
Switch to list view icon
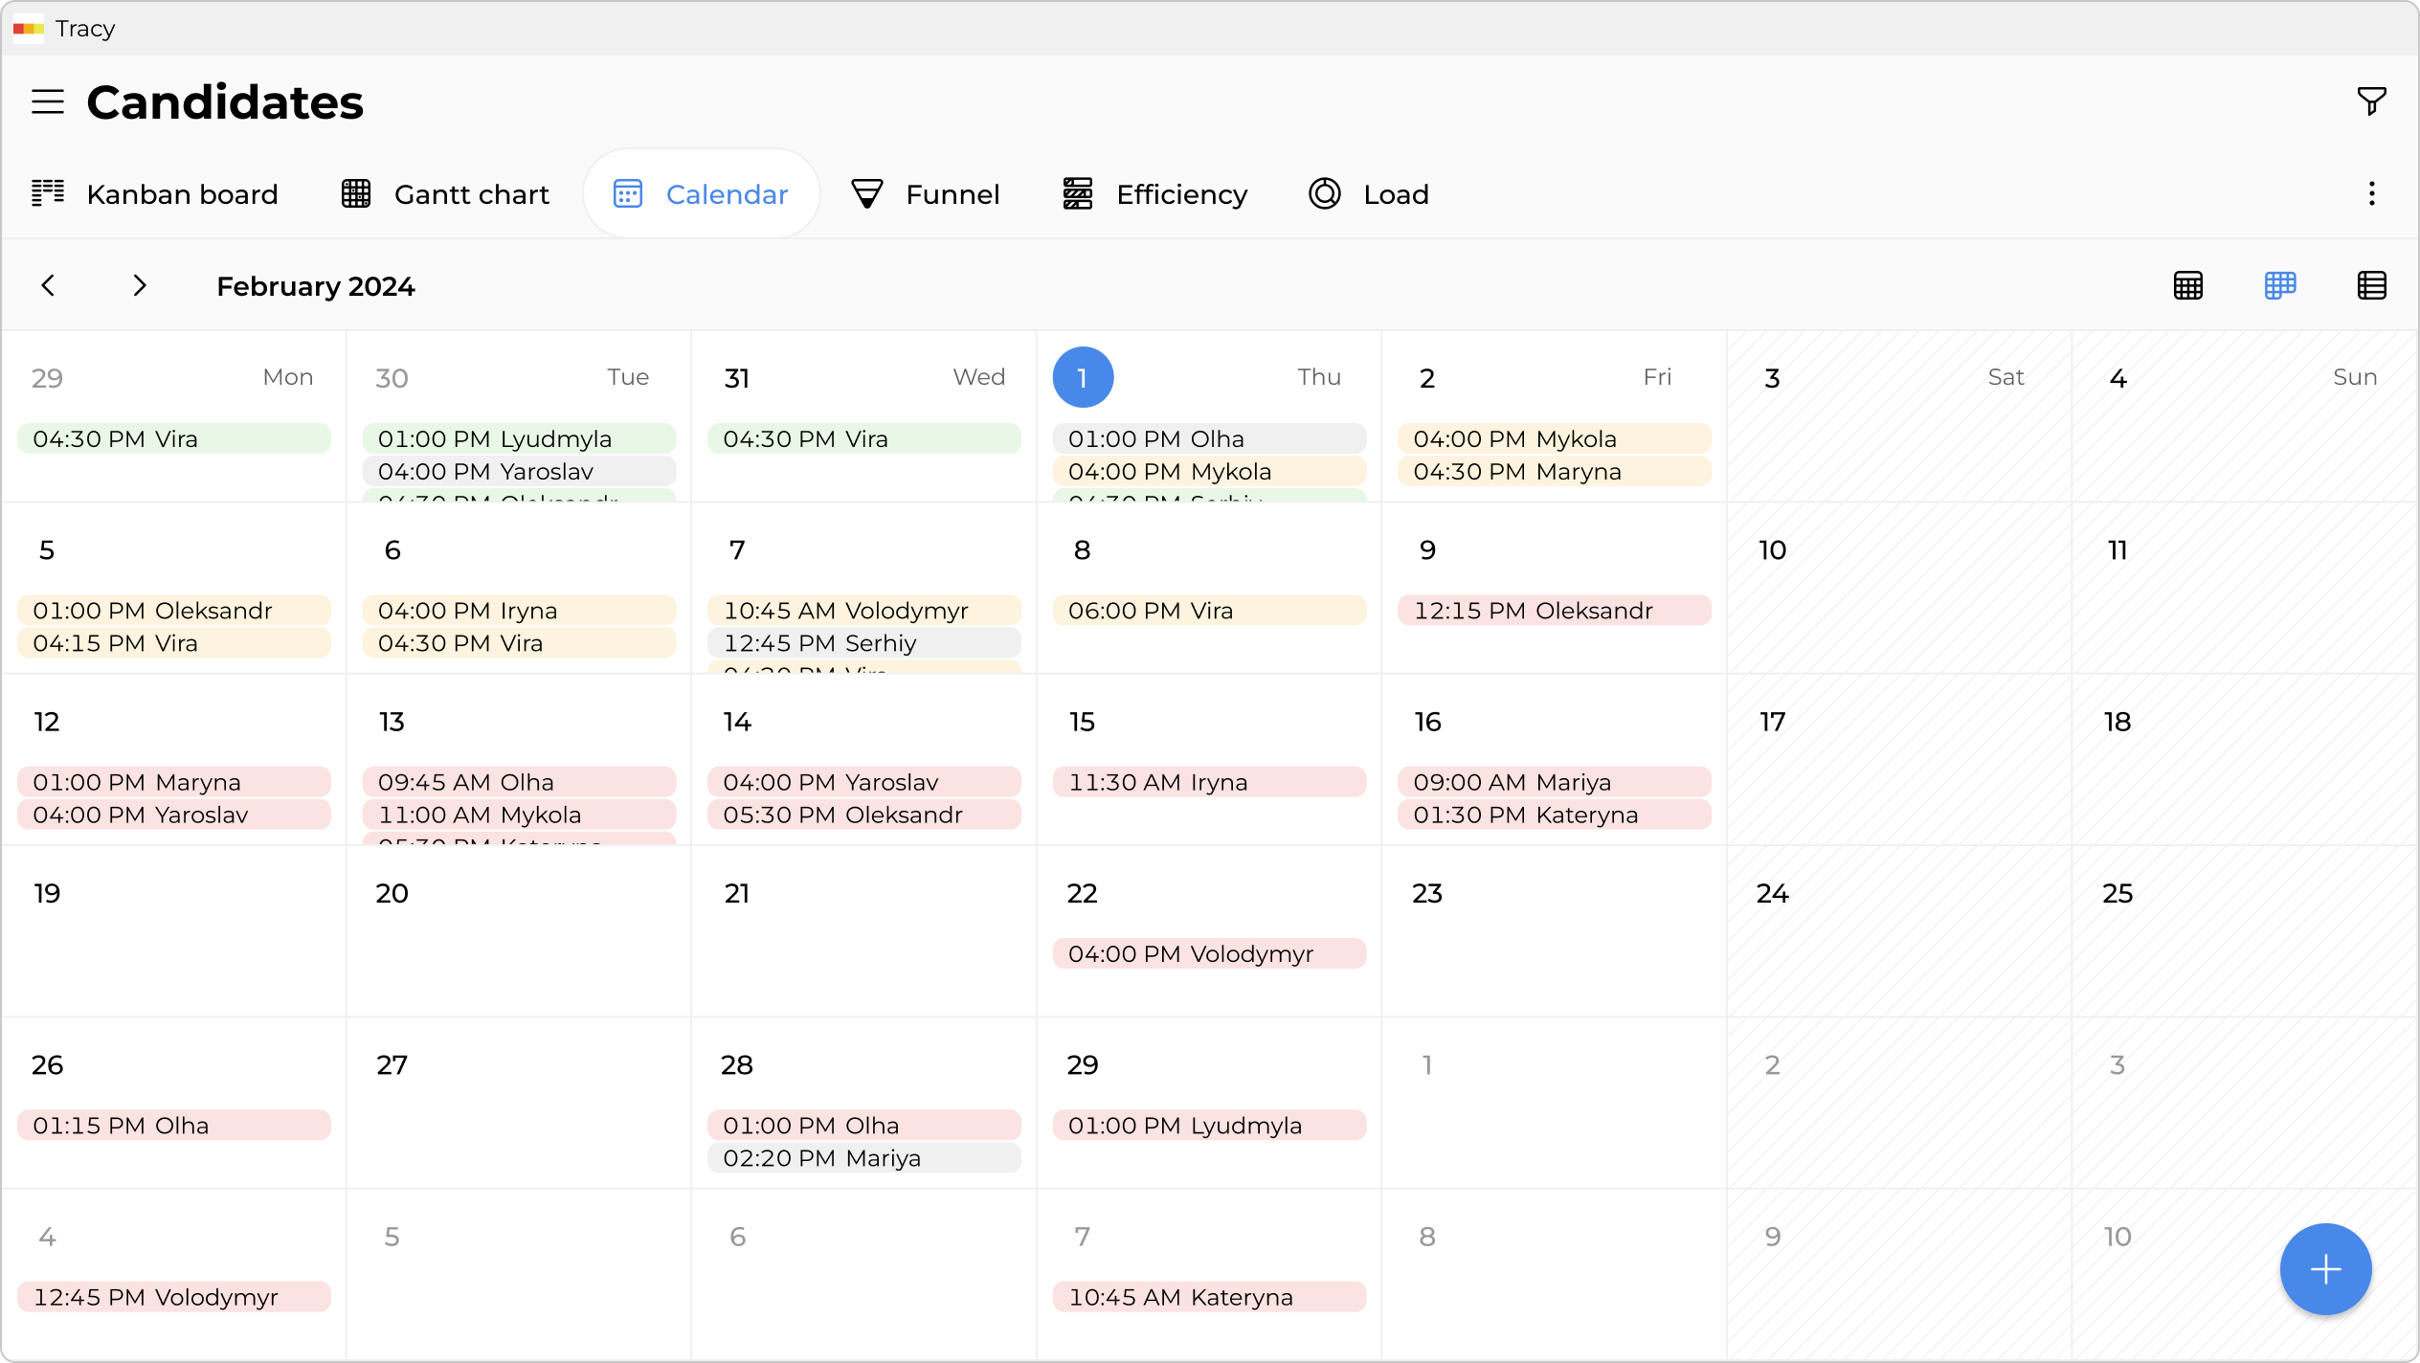2371,285
